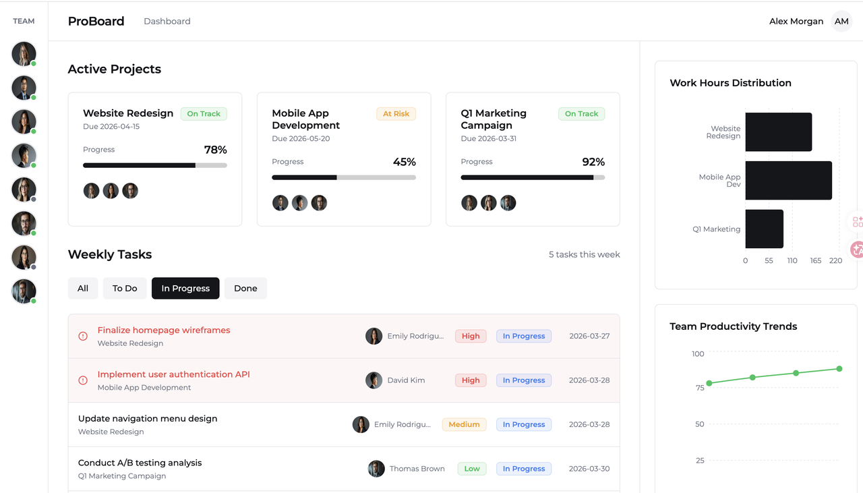Click alert icon beside Implement user authentication API

point(83,380)
